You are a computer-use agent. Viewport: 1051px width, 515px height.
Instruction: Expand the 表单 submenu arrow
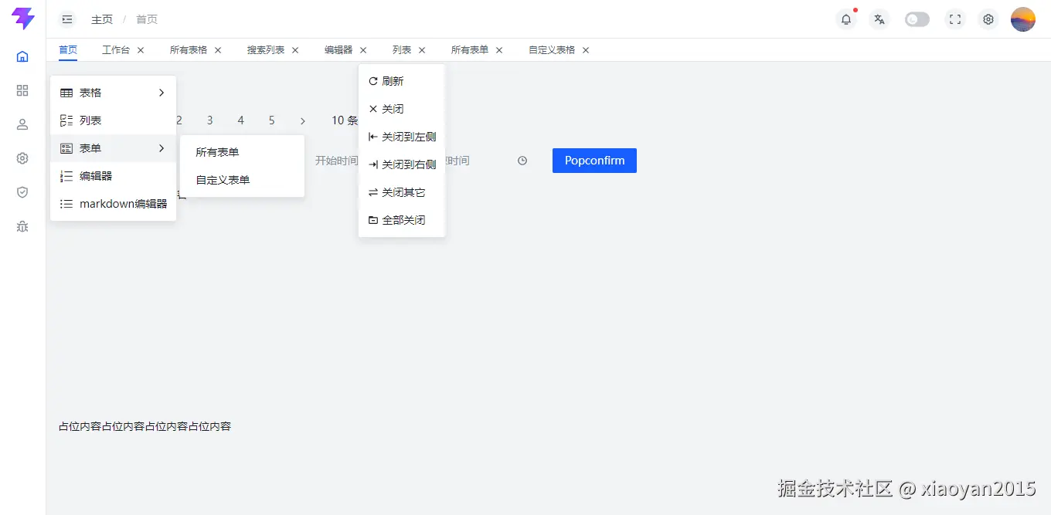(162, 148)
